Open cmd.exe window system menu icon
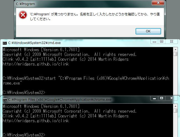This screenshot has height=137, width=180. 5,43
